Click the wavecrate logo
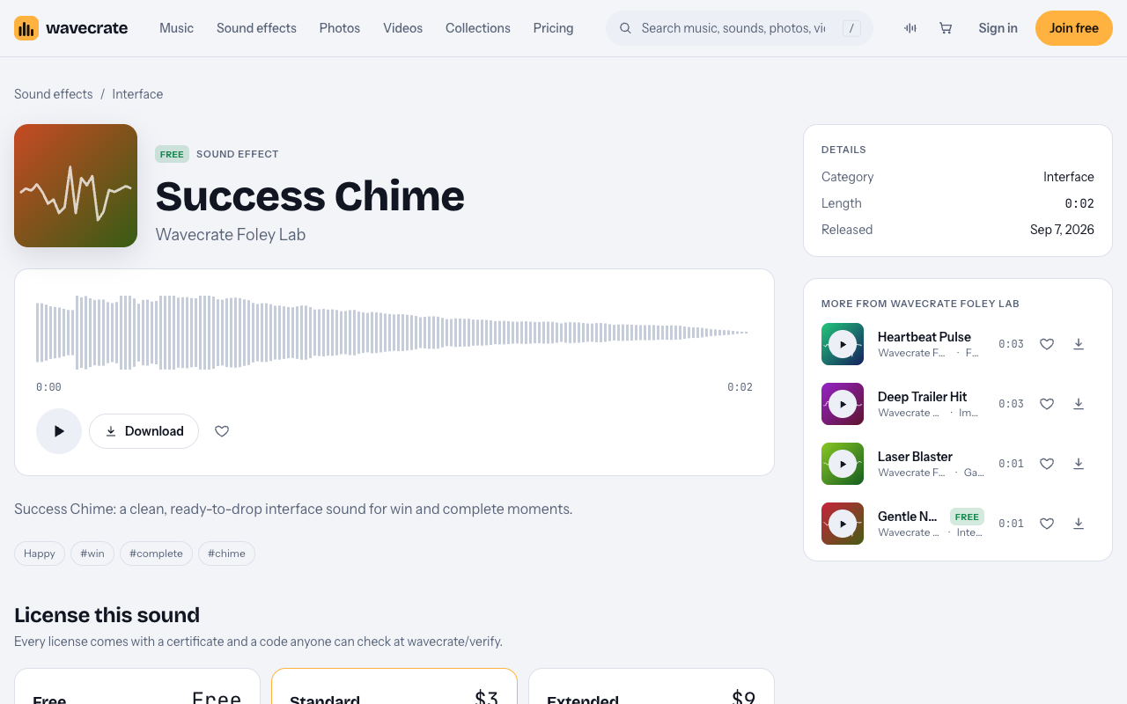 click(70, 28)
